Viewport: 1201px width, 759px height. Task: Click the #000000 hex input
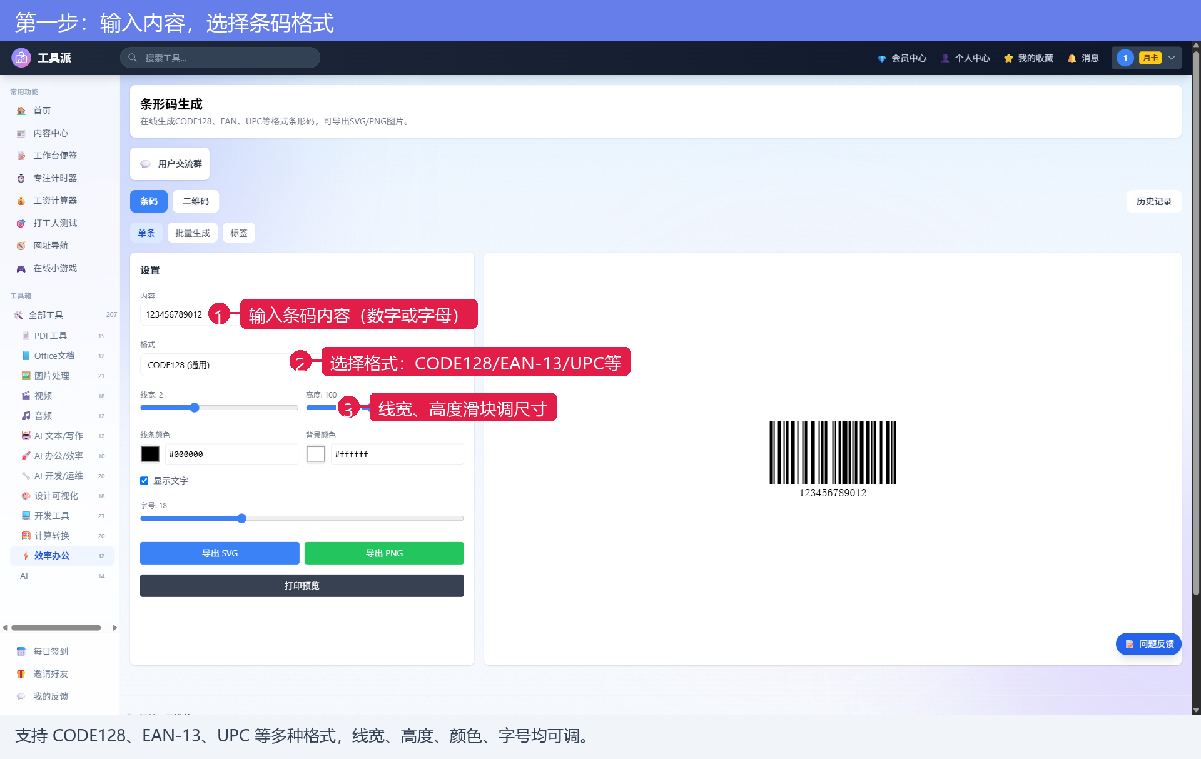pyautogui.click(x=231, y=455)
